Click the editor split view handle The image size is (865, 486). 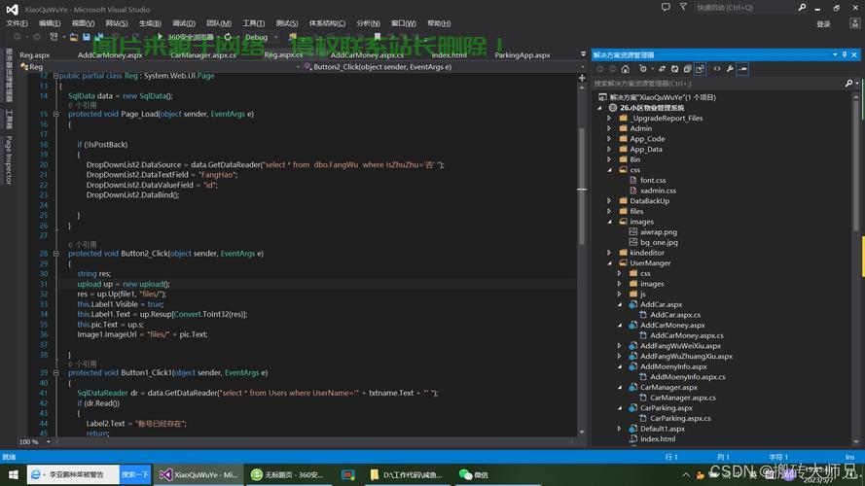pyautogui.click(x=582, y=78)
